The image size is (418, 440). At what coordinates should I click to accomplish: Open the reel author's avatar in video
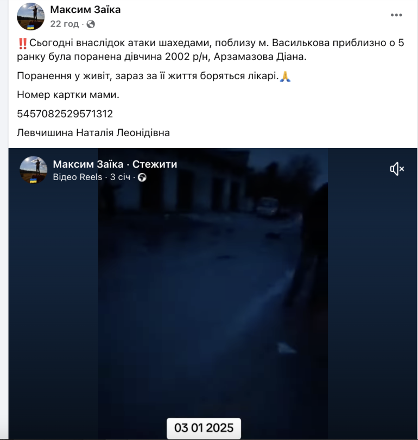point(34,170)
